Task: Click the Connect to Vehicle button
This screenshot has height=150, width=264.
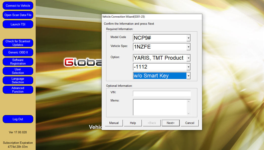Action: coord(18,6)
